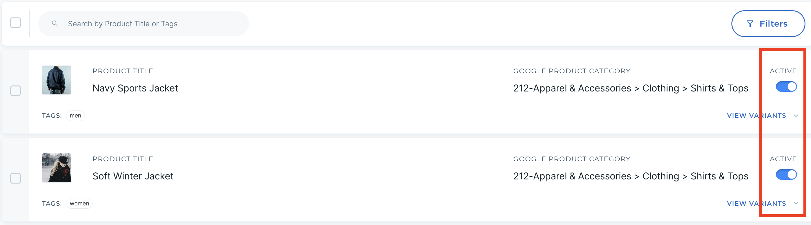Tick the select-all checkbox in header
Screen dimensions: 811x225
(16, 22)
